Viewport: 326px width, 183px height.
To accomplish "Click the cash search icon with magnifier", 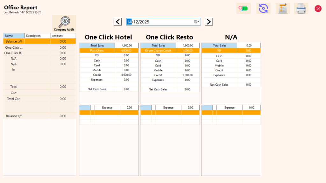I will (244, 8).
